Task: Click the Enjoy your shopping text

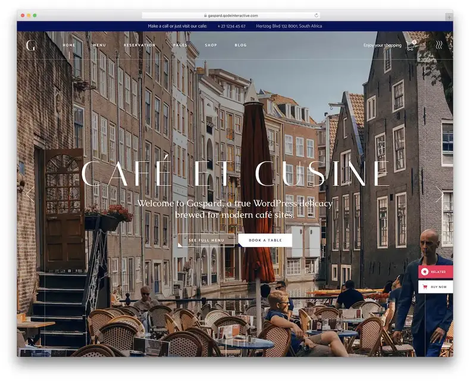Action: (382, 45)
